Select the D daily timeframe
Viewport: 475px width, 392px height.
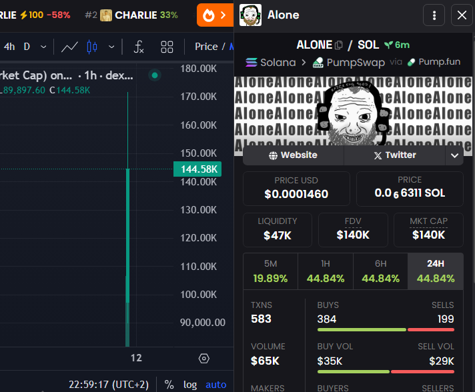tap(27, 47)
